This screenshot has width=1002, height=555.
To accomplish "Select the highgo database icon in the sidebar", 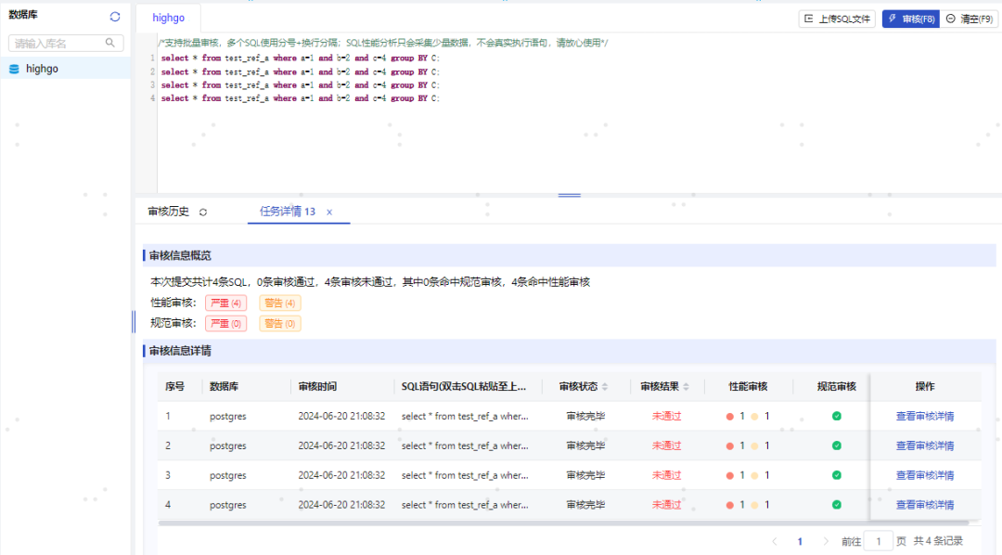I will pyautogui.click(x=14, y=69).
